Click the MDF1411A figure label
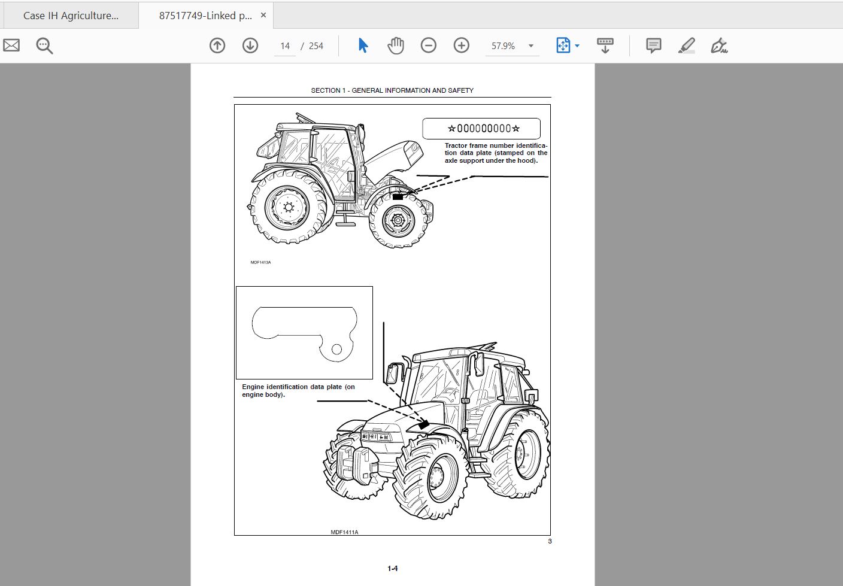This screenshot has width=843, height=586. click(x=344, y=532)
